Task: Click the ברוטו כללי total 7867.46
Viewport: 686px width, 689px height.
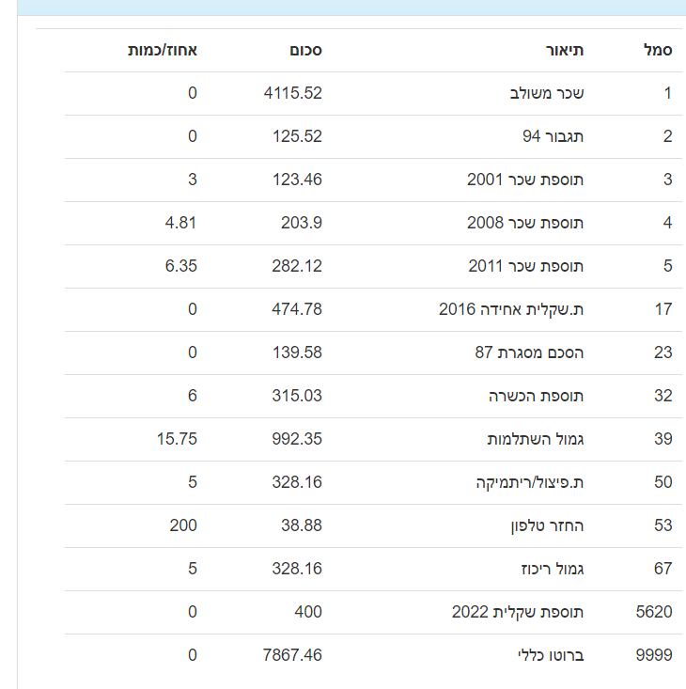Action: pos(293,655)
